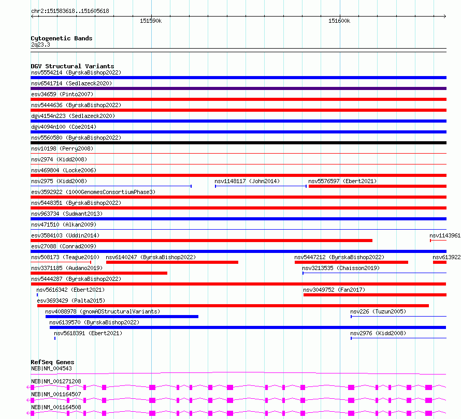Select nsv508173 (Teague2010) variant label
This screenshot has width=461, height=419.
click(65, 257)
